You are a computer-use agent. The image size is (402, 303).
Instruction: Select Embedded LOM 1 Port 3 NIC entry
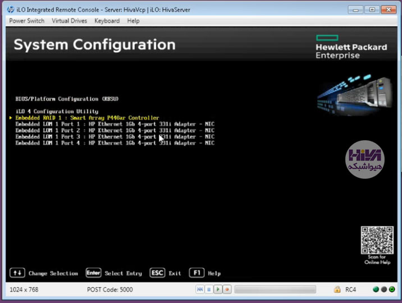tap(115, 137)
